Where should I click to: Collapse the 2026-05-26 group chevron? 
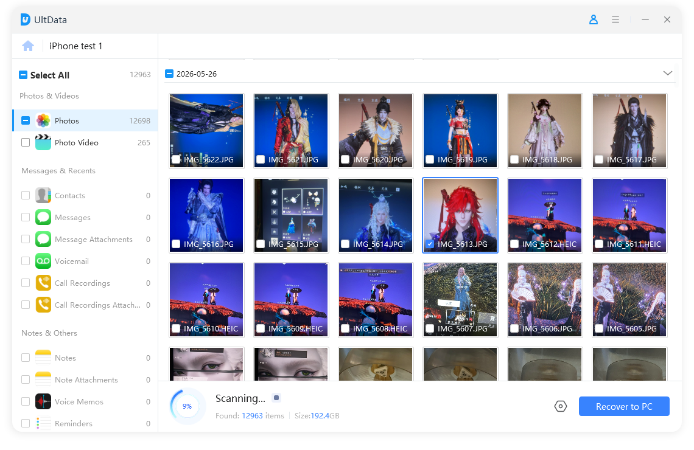pyautogui.click(x=667, y=74)
